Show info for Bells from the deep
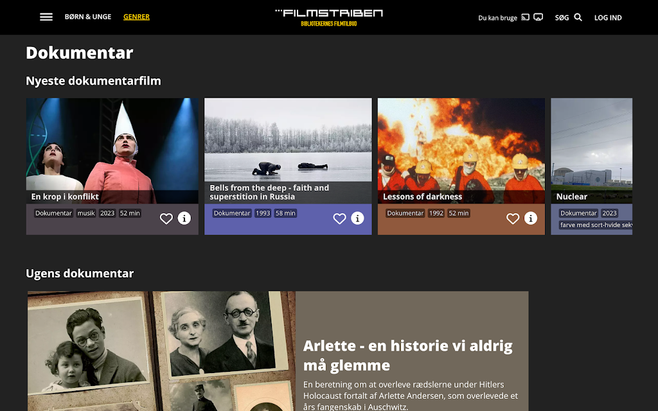The height and width of the screenshot is (411, 658). click(x=357, y=218)
